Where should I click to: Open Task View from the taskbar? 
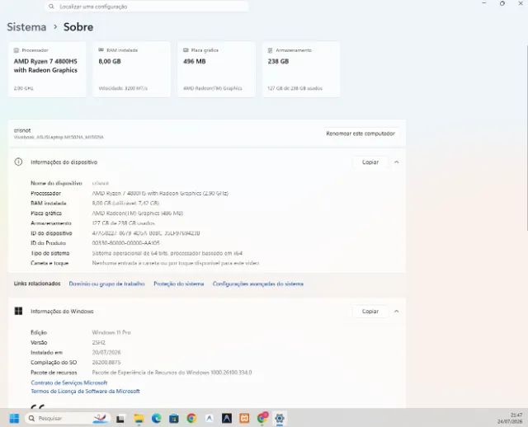pos(120,419)
